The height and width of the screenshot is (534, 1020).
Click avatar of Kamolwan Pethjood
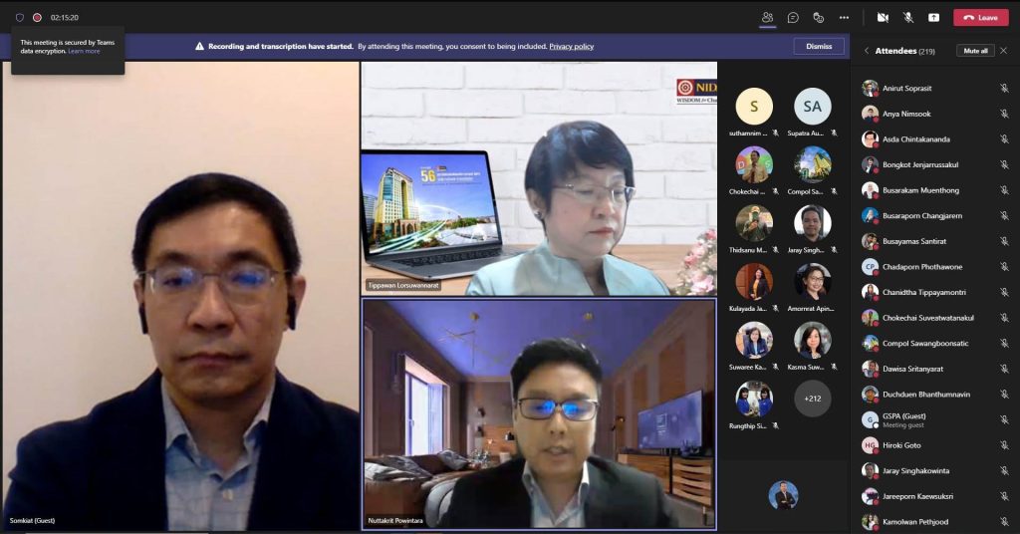(x=870, y=522)
